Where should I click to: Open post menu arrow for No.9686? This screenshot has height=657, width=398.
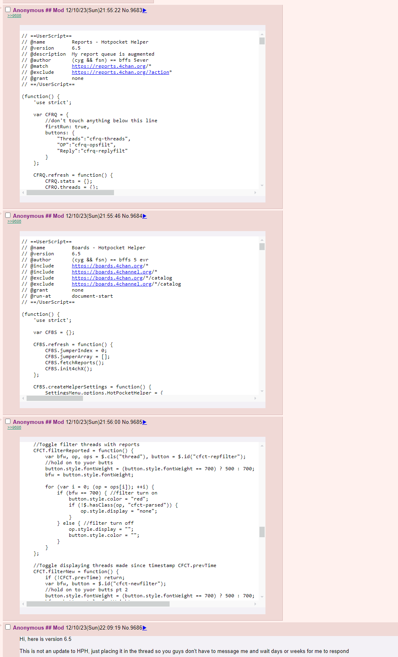click(x=145, y=628)
